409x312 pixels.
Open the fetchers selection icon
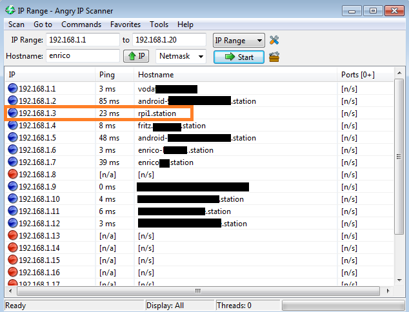pos(274,57)
